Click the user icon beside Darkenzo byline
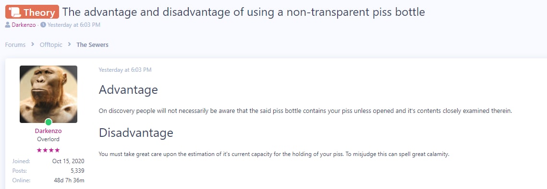This screenshot has width=547, height=189. 8,25
